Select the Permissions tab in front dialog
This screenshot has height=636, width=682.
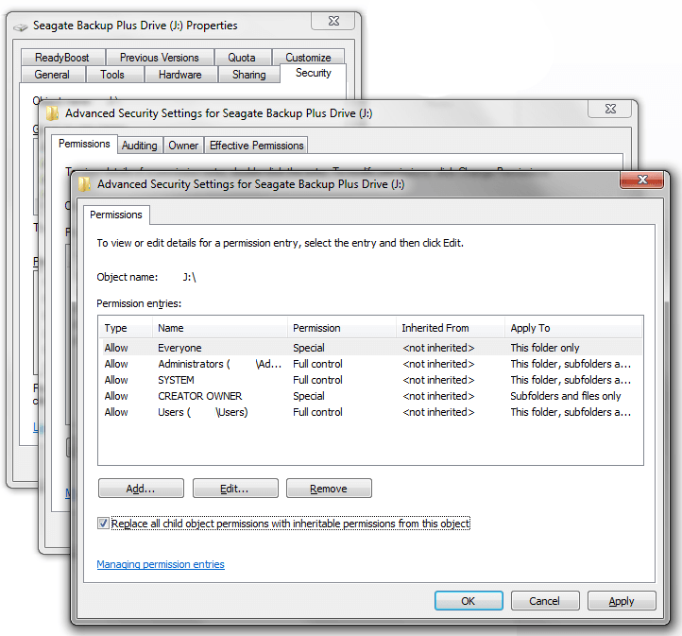[116, 215]
